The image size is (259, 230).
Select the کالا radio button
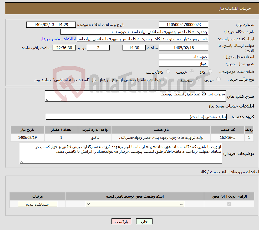[x=210, y=71]
